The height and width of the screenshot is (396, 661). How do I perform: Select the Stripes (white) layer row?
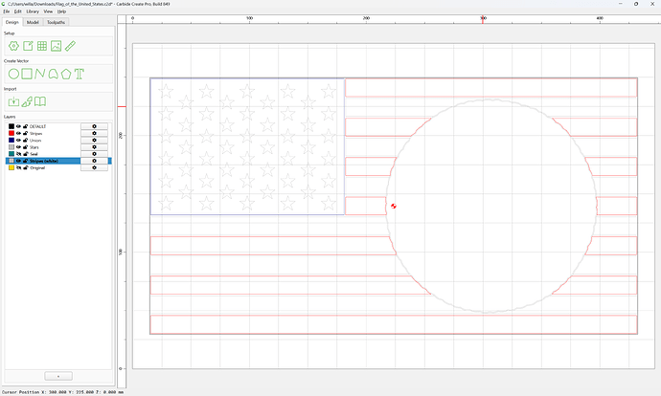tap(58, 161)
